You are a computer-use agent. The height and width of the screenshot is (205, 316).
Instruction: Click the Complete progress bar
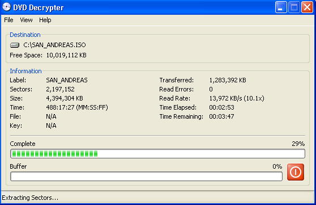point(157,154)
